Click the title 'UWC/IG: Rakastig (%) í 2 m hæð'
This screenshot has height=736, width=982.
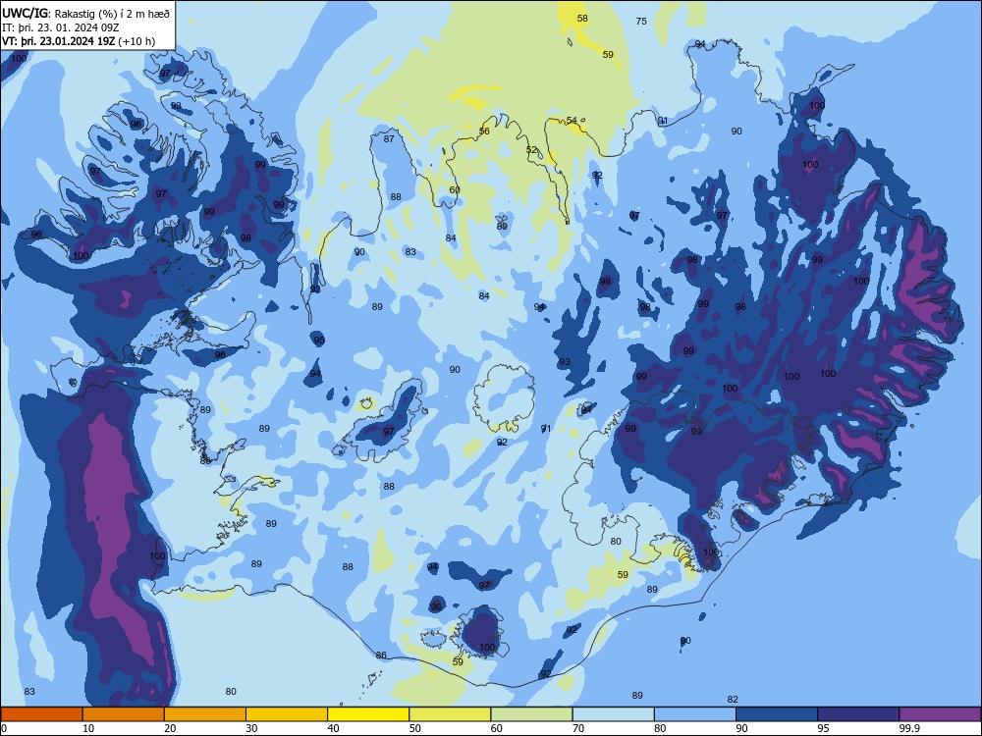coord(85,13)
